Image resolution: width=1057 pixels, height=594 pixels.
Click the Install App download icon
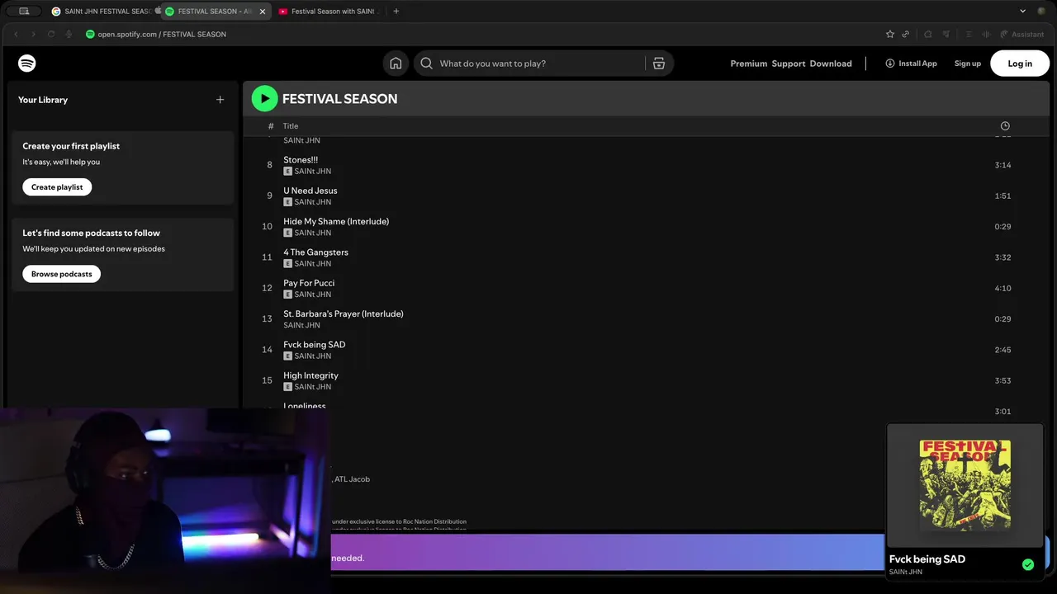point(890,64)
